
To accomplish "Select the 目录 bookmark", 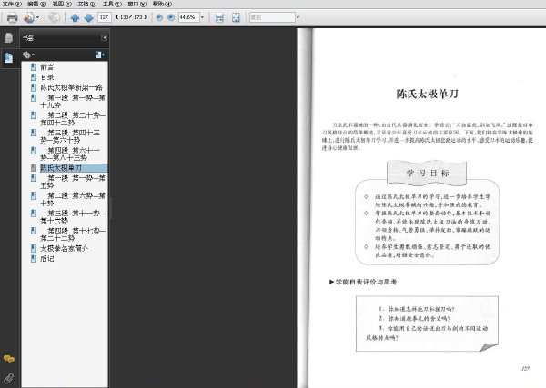I will [47, 77].
